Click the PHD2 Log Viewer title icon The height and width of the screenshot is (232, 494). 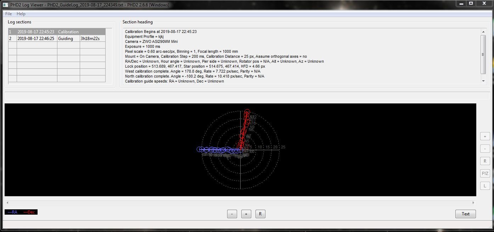pos(5,5)
